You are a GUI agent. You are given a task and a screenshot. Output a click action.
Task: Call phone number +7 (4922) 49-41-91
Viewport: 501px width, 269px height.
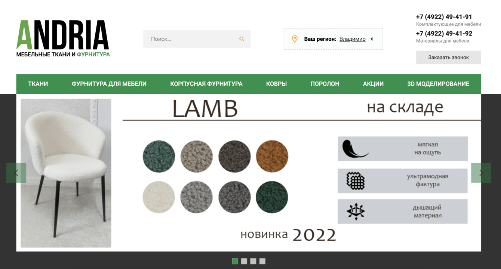coord(444,17)
